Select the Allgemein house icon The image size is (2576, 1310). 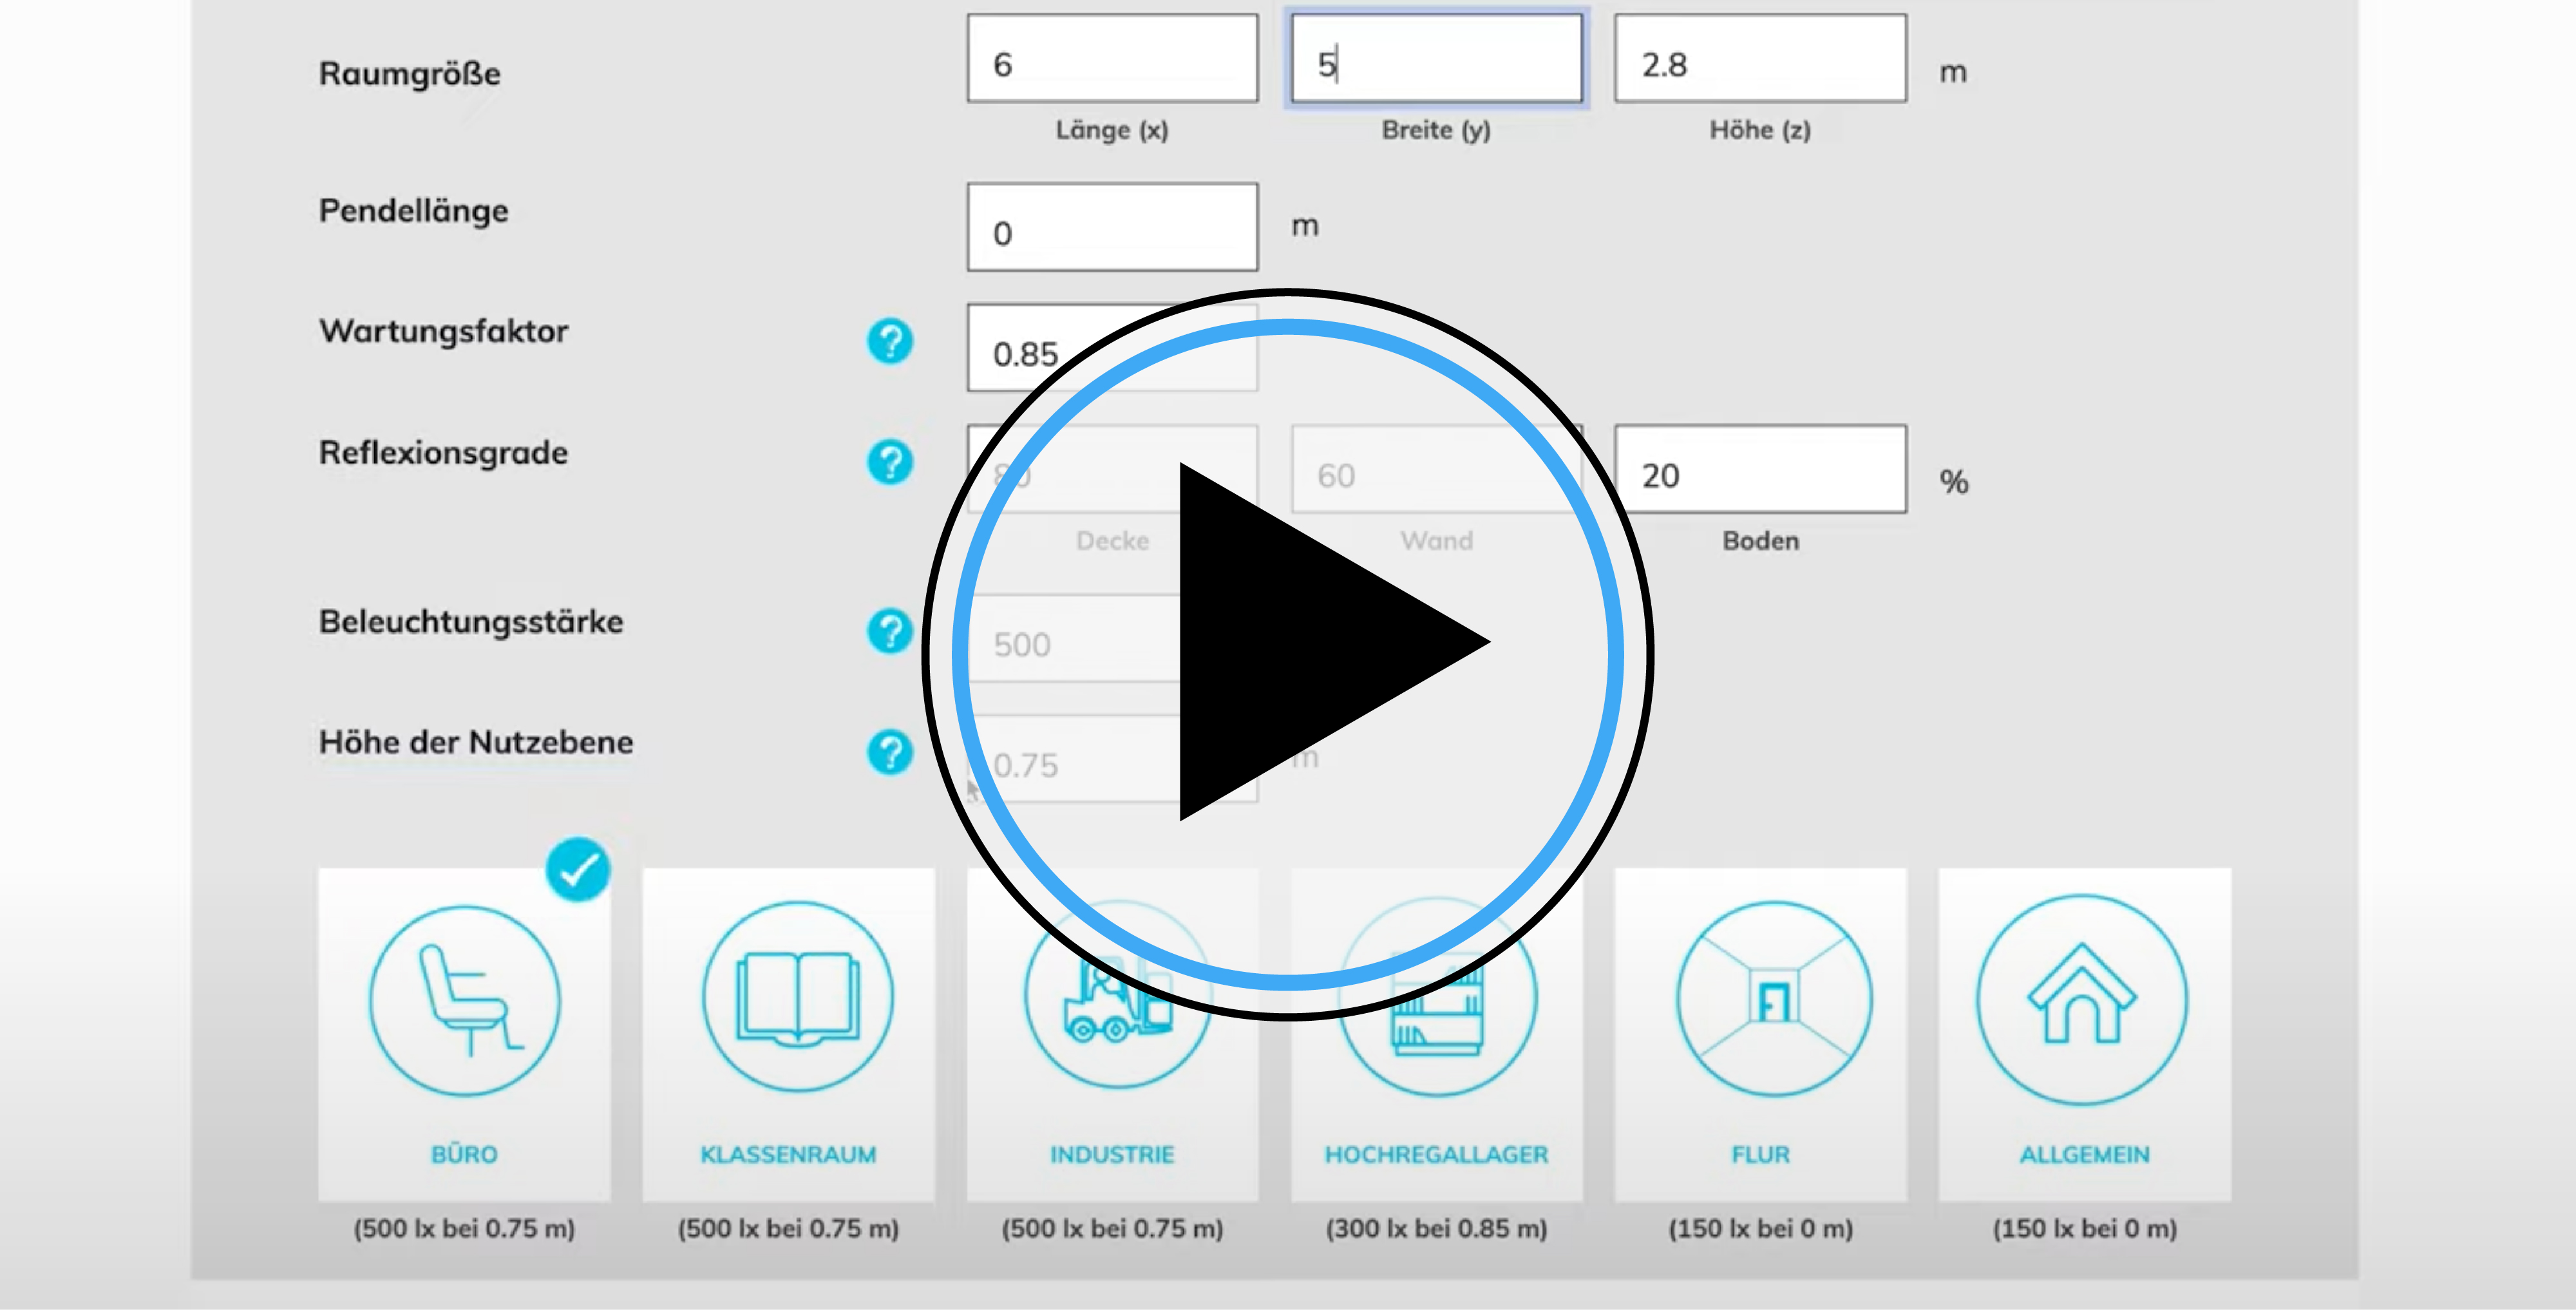click(x=2084, y=1000)
